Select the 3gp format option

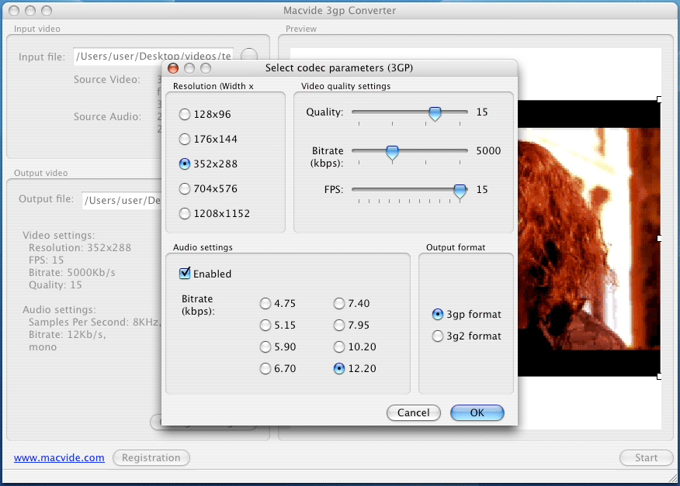pyautogui.click(x=438, y=315)
